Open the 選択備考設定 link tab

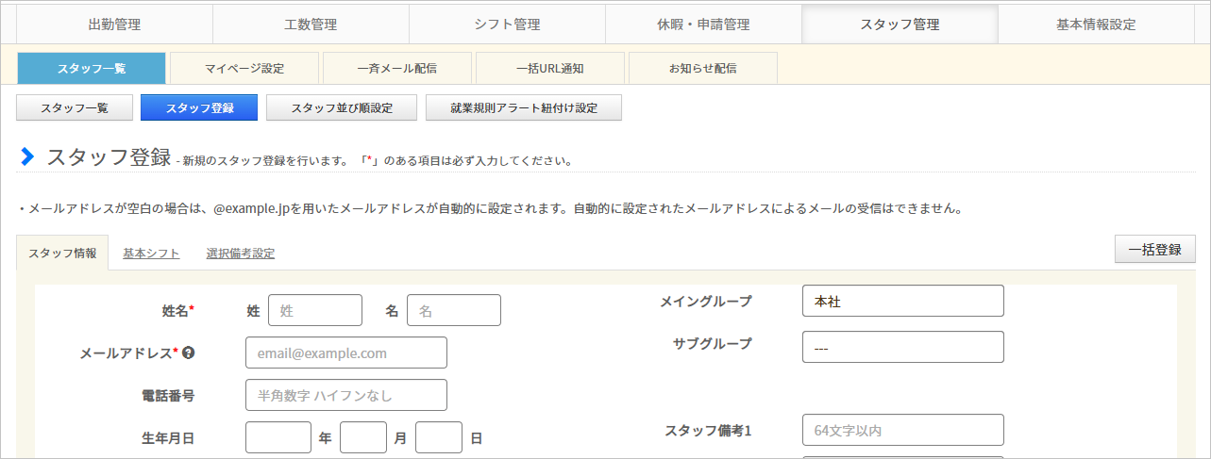point(241,253)
